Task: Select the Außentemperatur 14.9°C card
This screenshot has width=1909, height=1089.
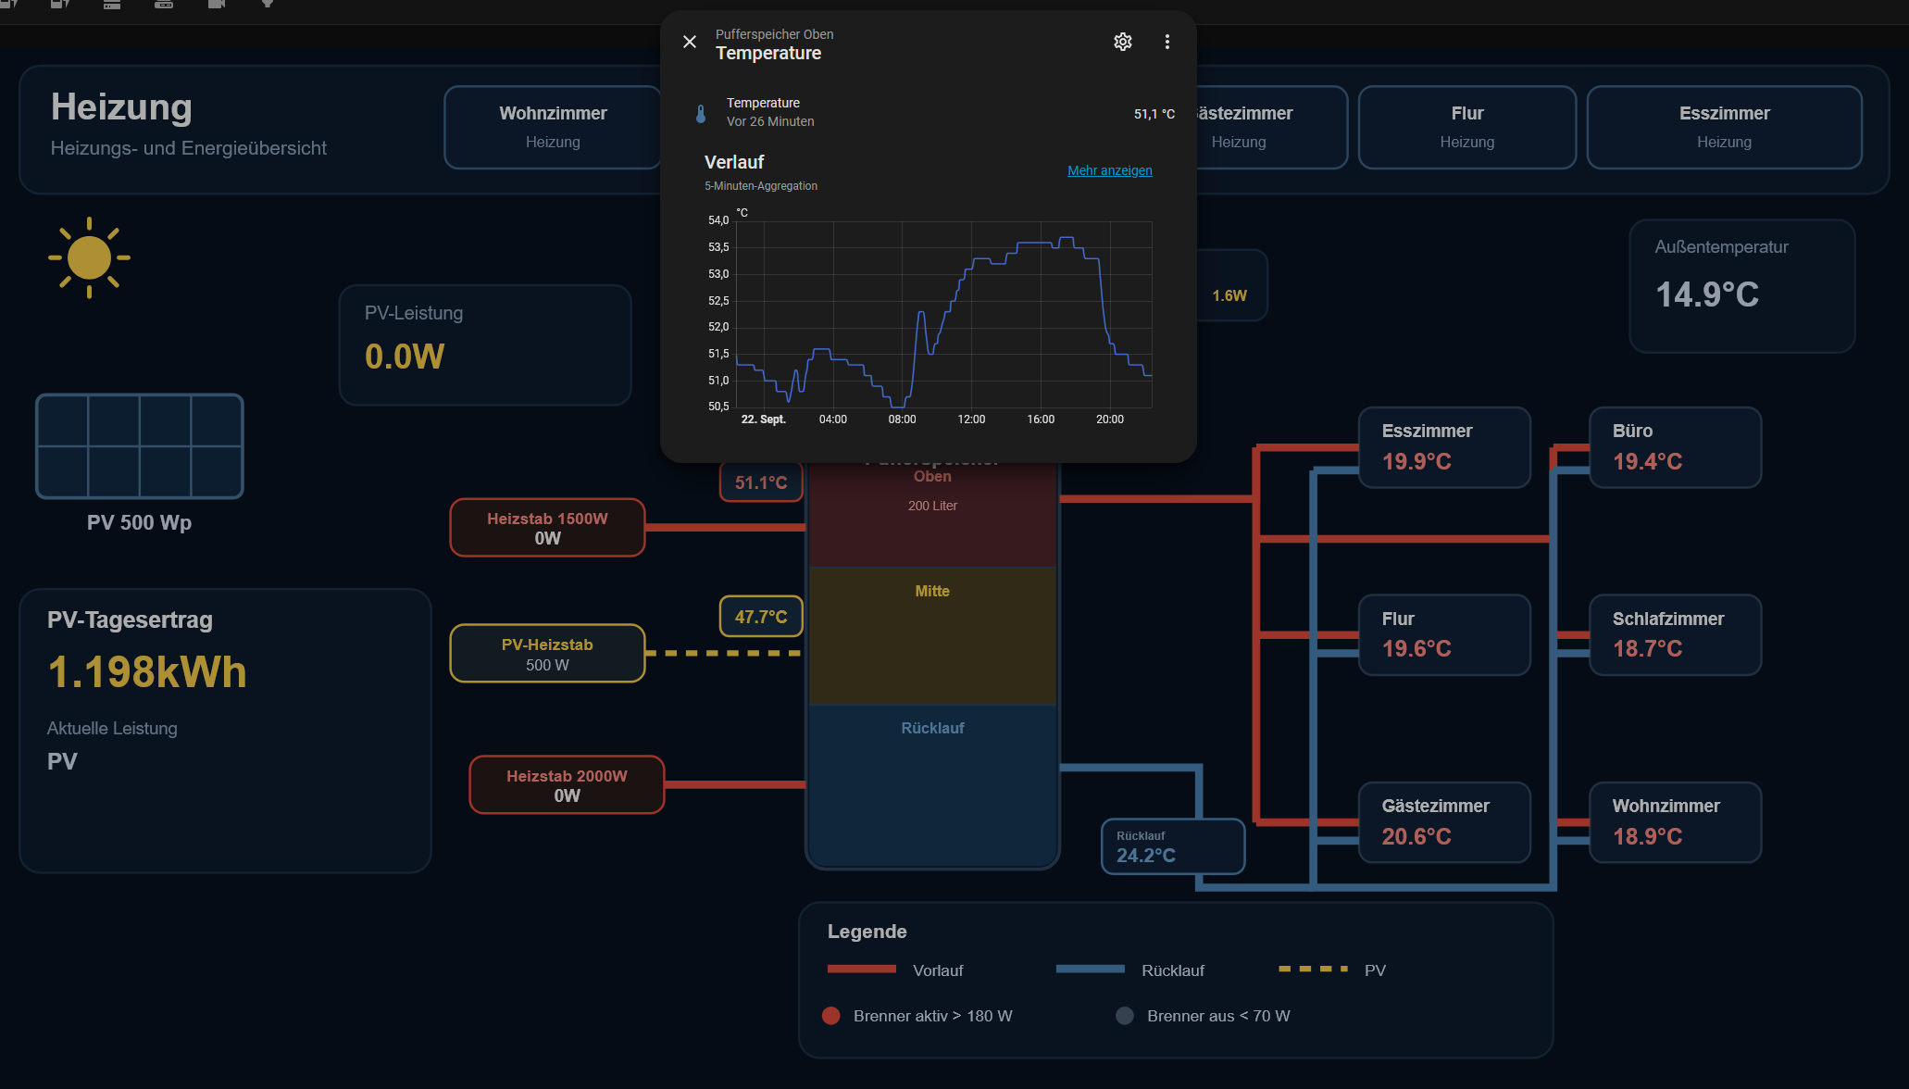Action: click(x=1741, y=285)
